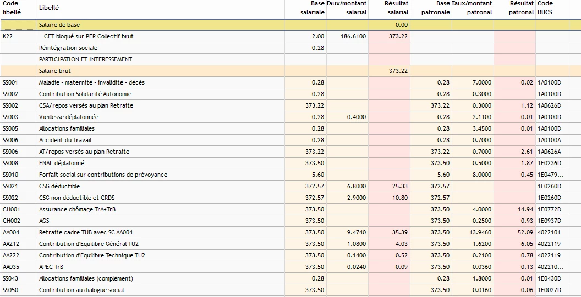Select the CSG déductible row label
Screen dimensions: 581x297
click(59, 186)
